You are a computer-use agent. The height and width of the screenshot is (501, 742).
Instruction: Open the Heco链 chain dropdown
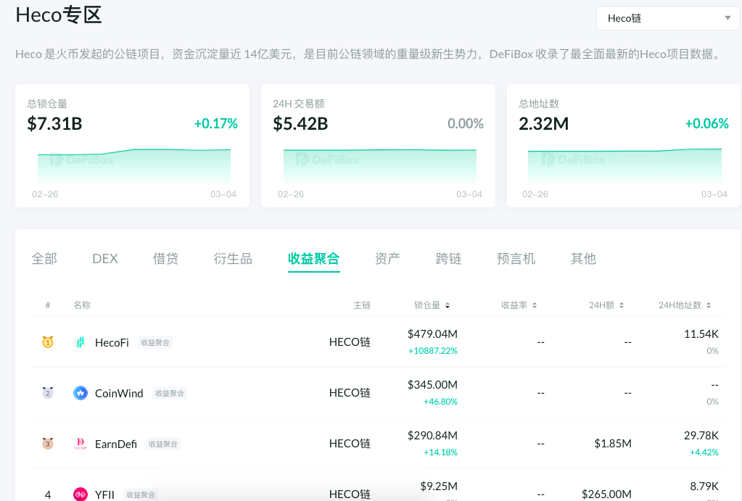click(668, 18)
